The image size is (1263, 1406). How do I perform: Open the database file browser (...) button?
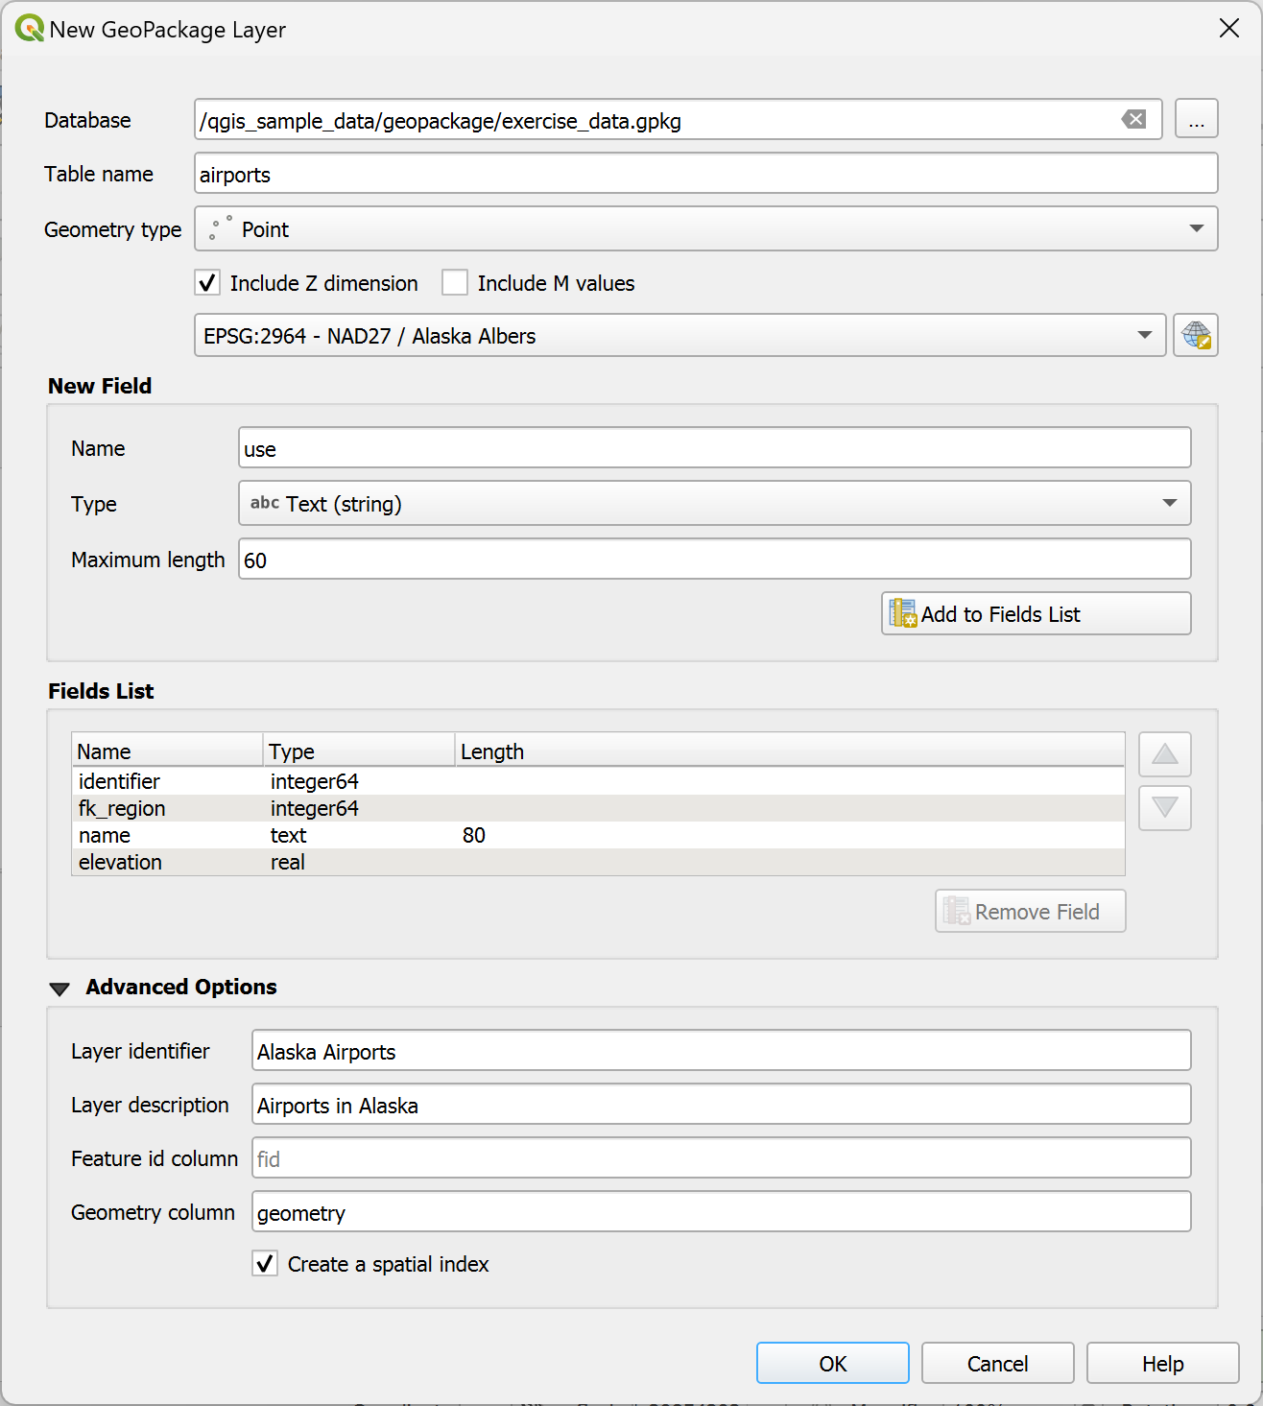(x=1196, y=120)
